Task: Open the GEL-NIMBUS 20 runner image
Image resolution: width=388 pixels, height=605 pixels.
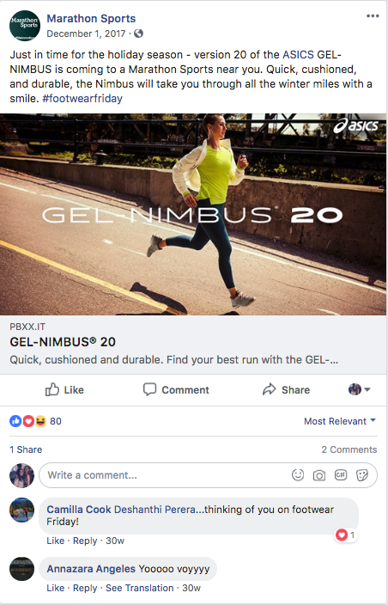Action: [x=193, y=215]
